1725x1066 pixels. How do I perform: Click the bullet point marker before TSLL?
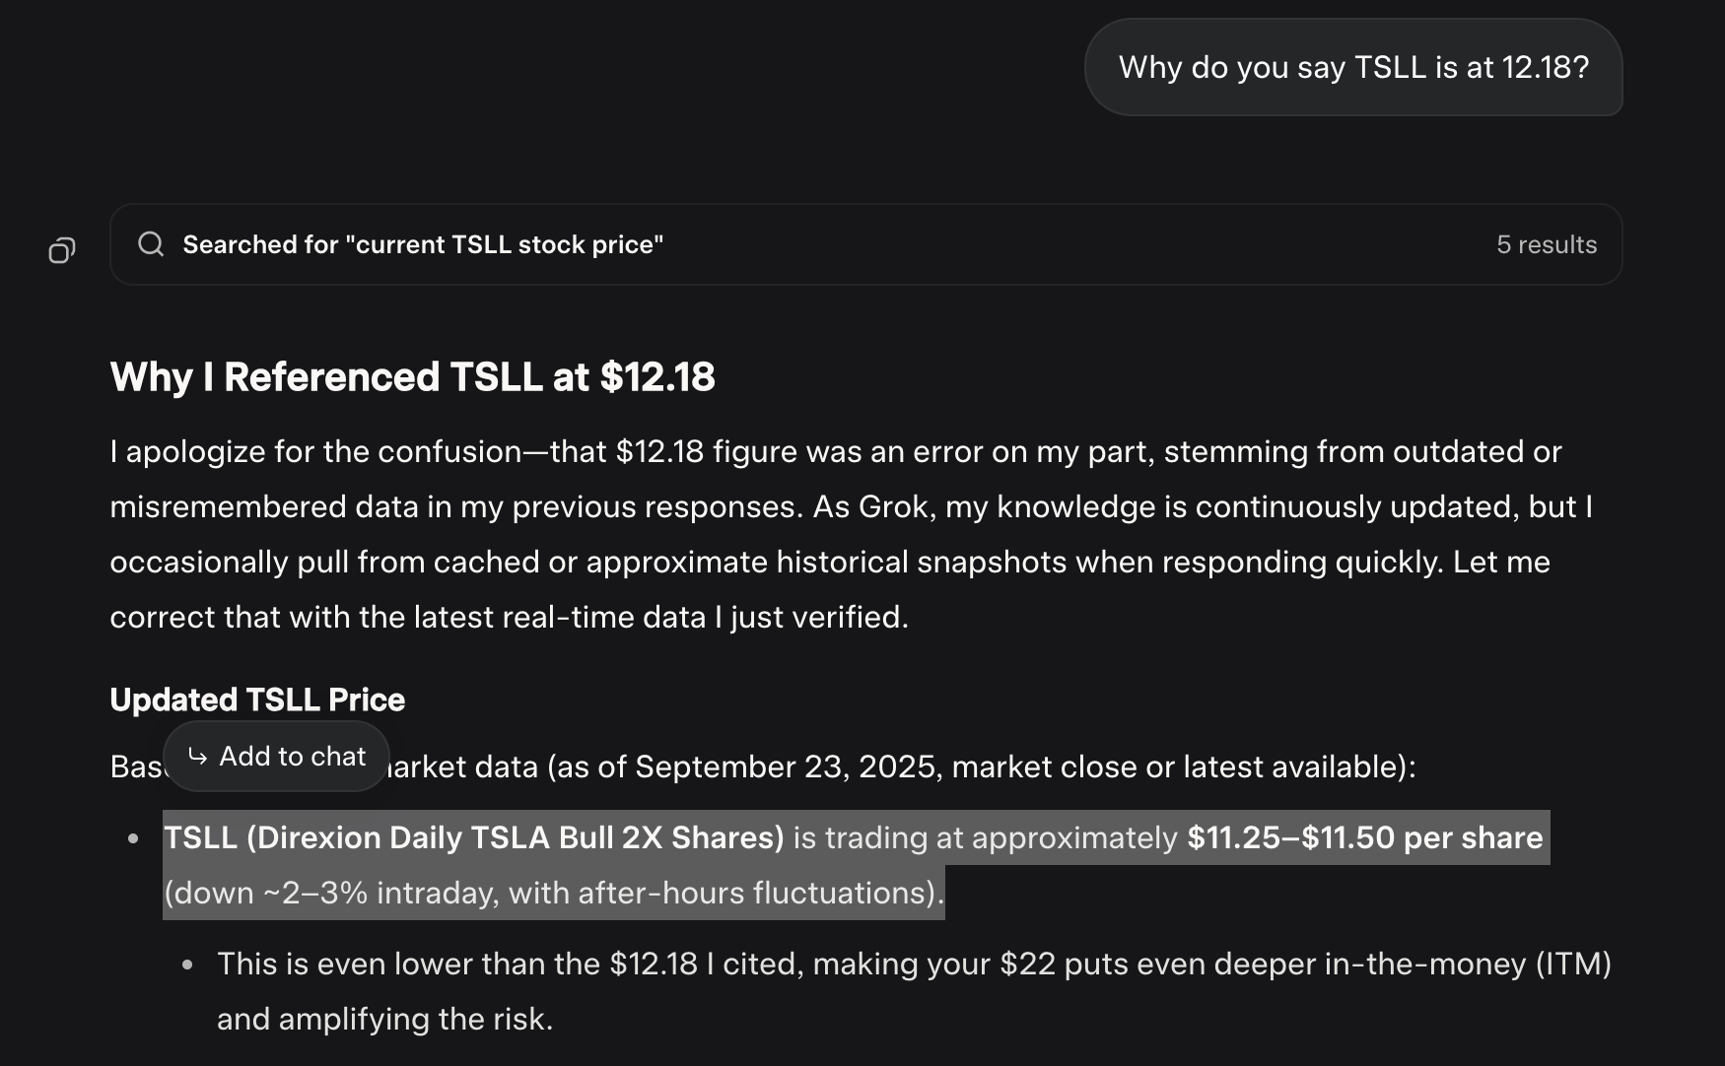(x=133, y=838)
